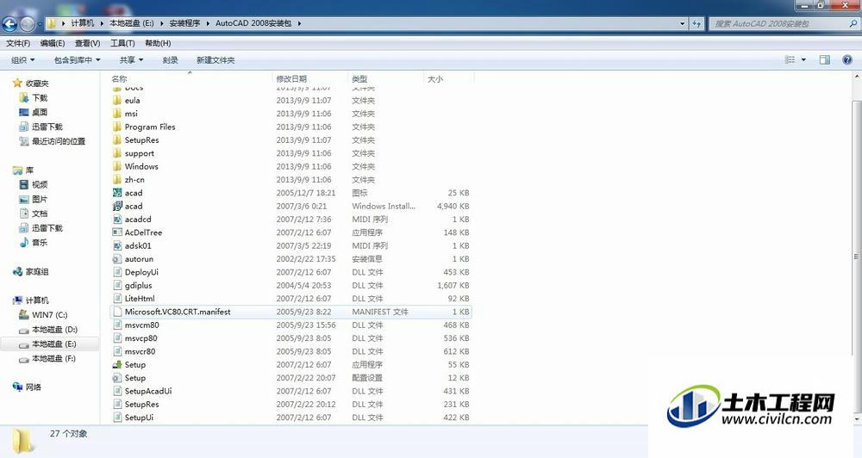862x458 pixels.
Task: Select the autorun setup info icon
Action: point(117,258)
